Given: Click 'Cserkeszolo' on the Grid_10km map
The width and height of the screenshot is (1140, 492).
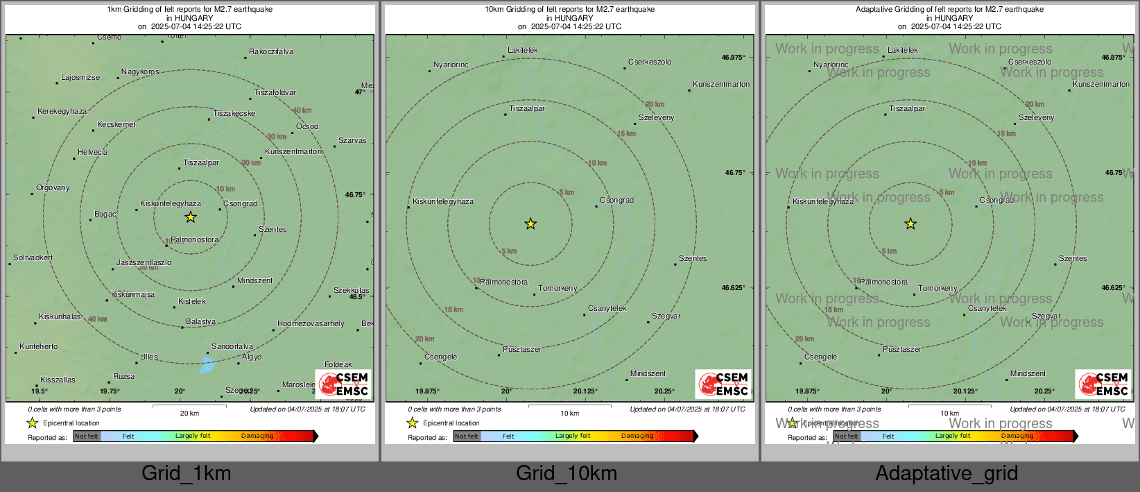Looking at the screenshot, I should coord(650,62).
